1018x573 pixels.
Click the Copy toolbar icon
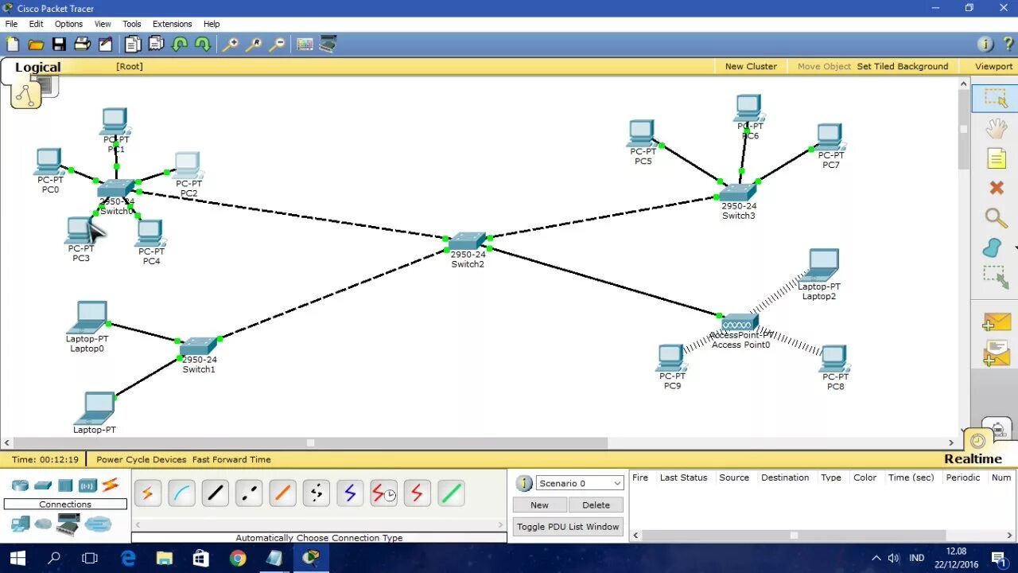click(x=133, y=45)
